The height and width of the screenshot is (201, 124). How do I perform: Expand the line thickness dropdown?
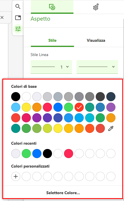51,67
